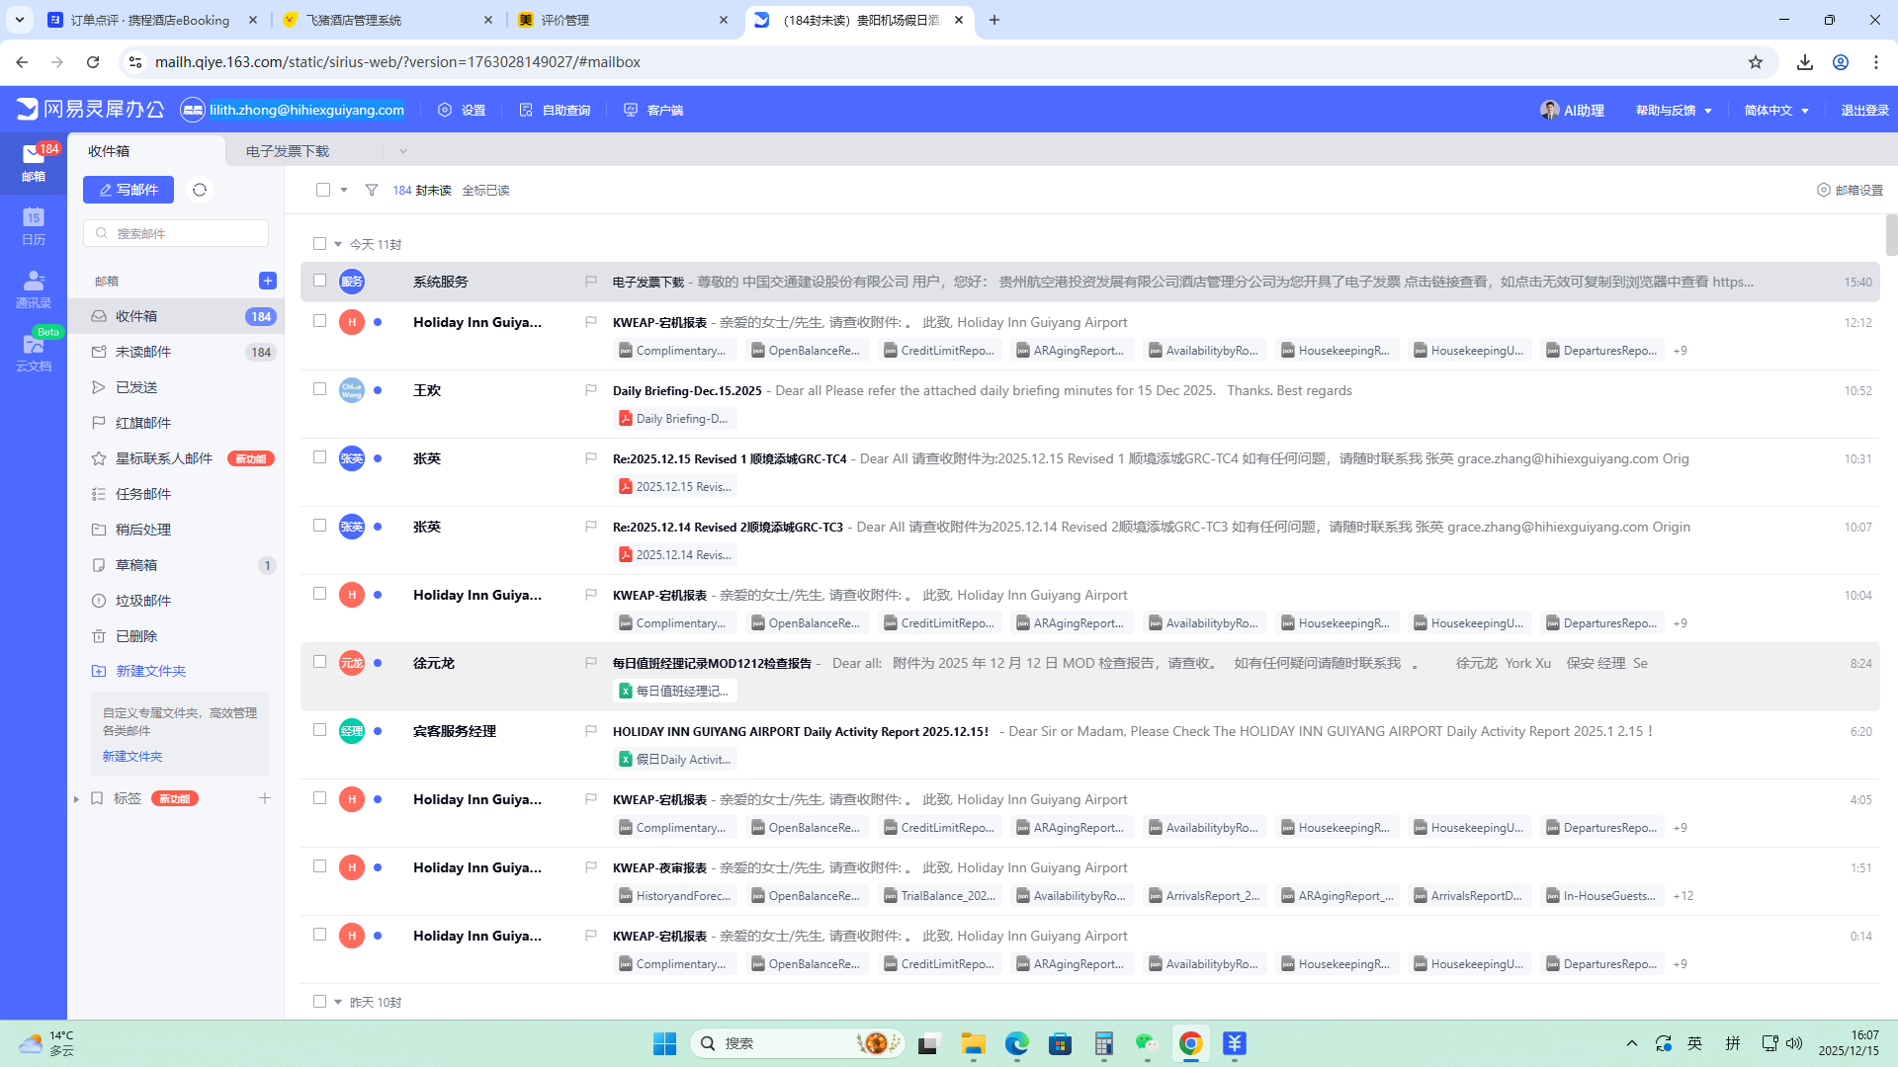The height and width of the screenshot is (1067, 1898).
Task: Open the 简体中文 language dropdown
Action: [x=1776, y=110]
